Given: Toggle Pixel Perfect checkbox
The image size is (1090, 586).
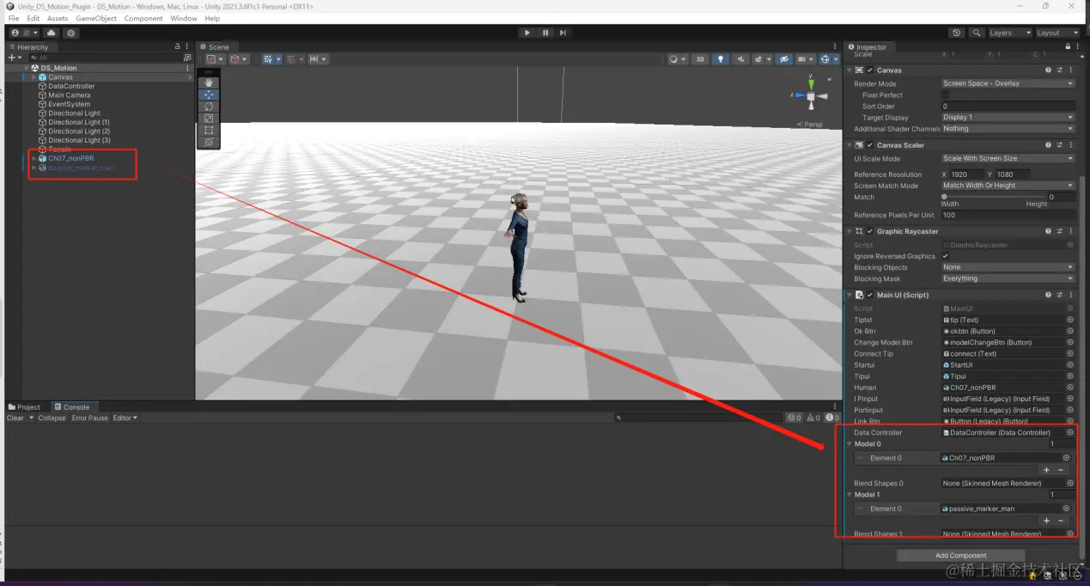Looking at the screenshot, I should coord(946,95).
